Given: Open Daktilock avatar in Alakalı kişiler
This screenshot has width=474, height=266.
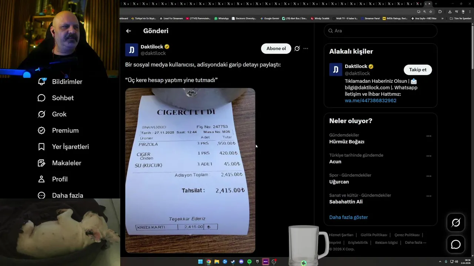Looking at the screenshot, I should pos(336,69).
